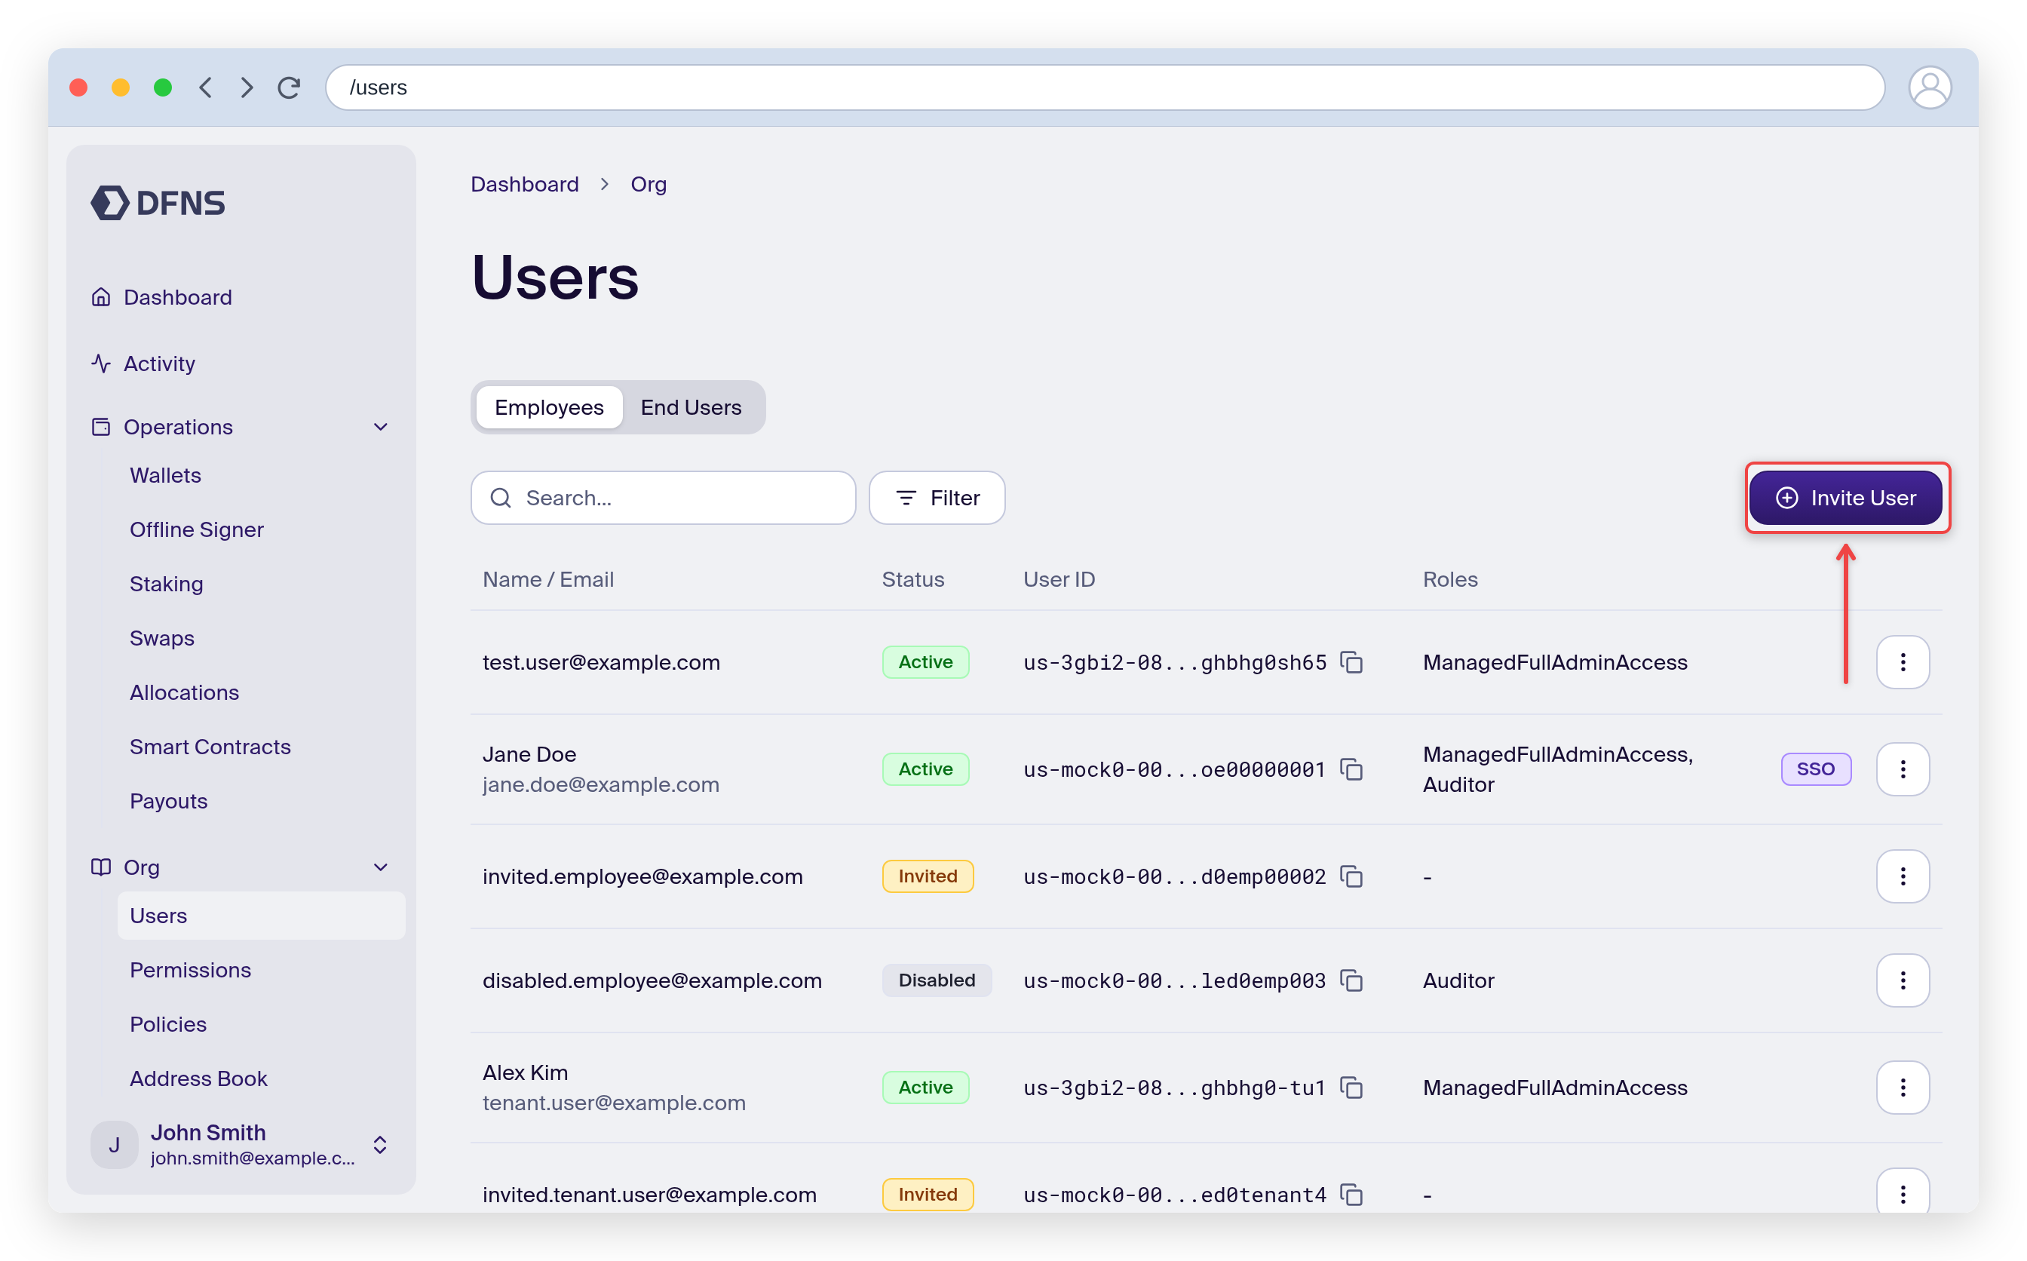Screen dimensions: 2027x1261
Task: Click the Org book icon in sidebar
Action: [101, 867]
